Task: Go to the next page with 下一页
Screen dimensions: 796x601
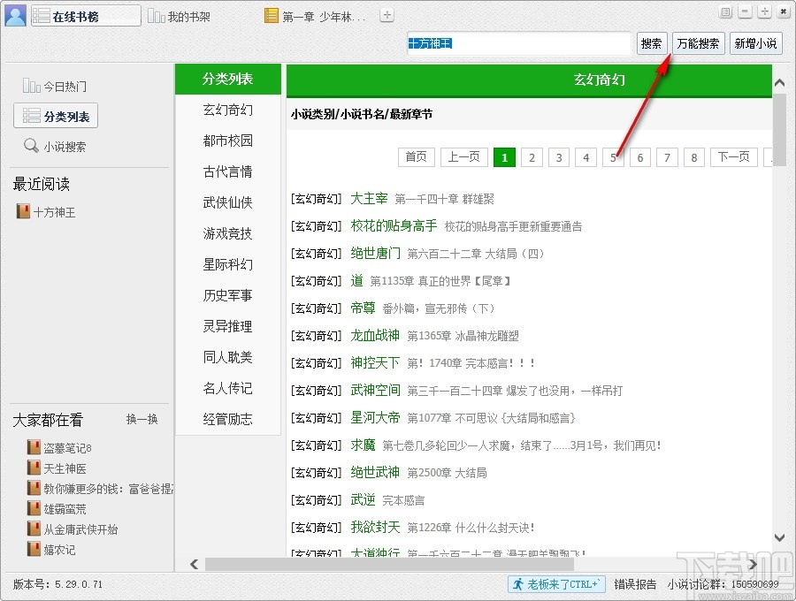Action: (x=733, y=156)
